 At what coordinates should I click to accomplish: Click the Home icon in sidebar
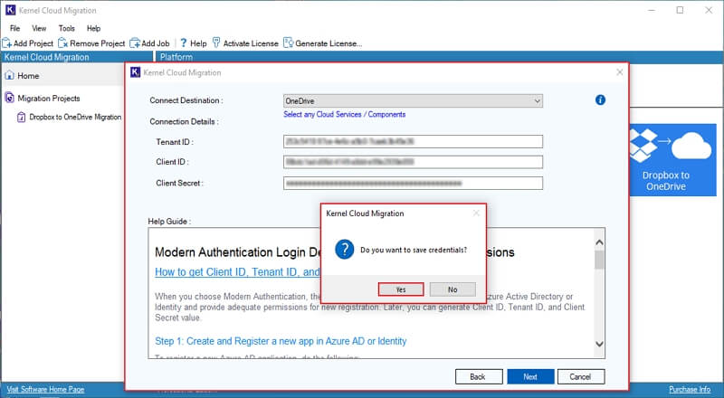coord(9,76)
